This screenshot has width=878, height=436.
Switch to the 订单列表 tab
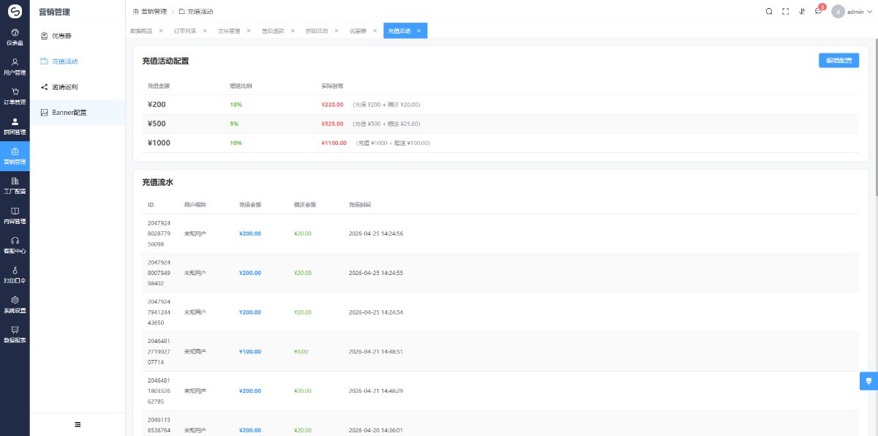[x=185, y=31]
